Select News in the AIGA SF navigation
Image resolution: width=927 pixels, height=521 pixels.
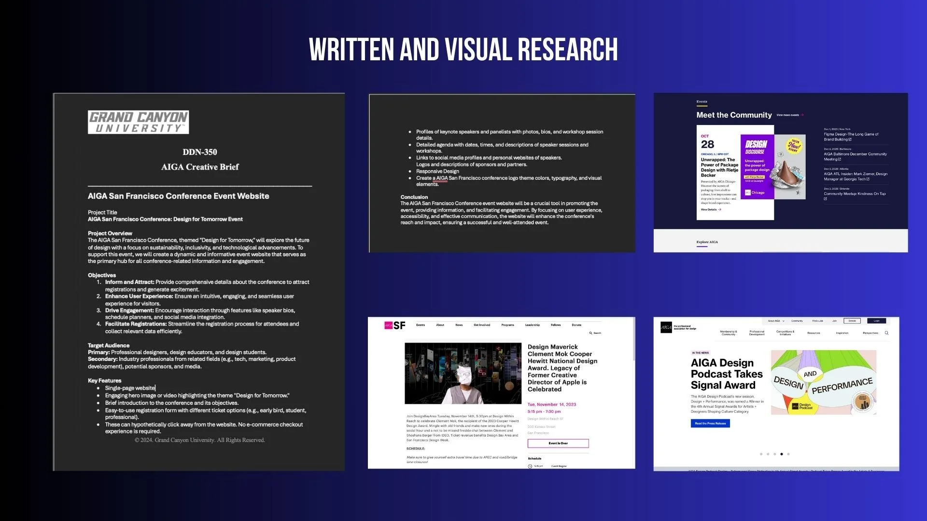[x=459, y=325]
